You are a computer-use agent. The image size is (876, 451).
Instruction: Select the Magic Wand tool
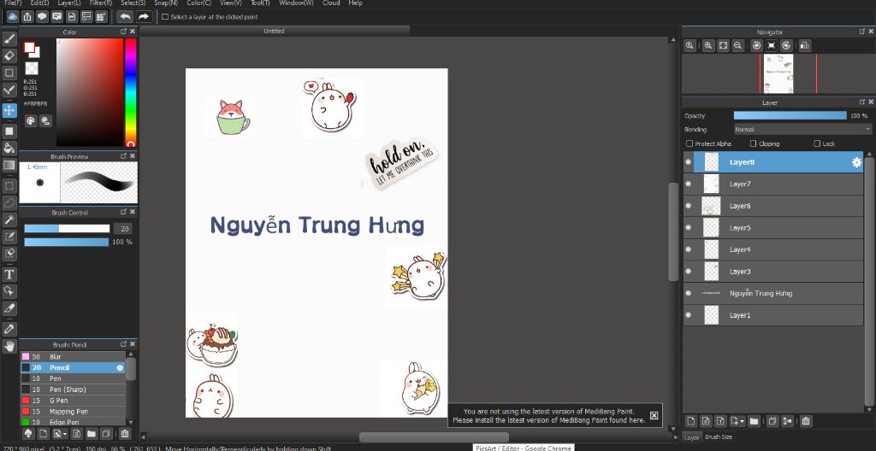point(9,220)
